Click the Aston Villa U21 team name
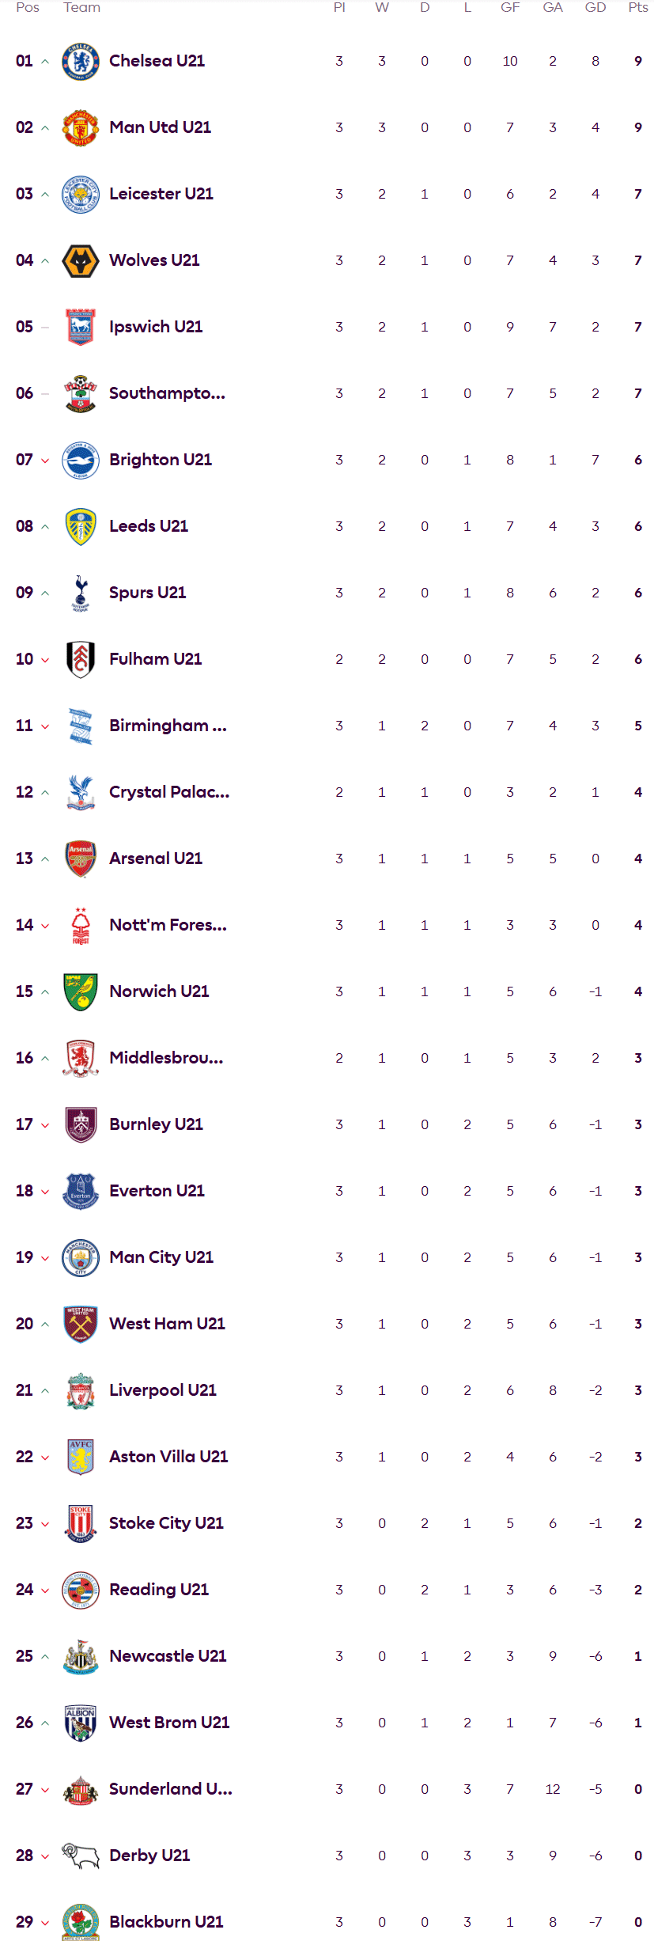This screenshot has width=654, height=1941. point(168,1457)
